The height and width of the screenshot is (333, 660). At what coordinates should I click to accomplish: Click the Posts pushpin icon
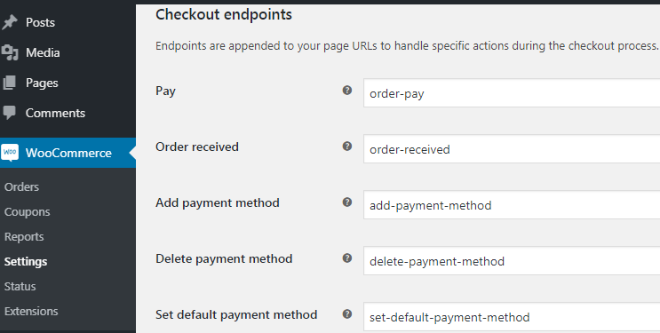coord(9,22)
